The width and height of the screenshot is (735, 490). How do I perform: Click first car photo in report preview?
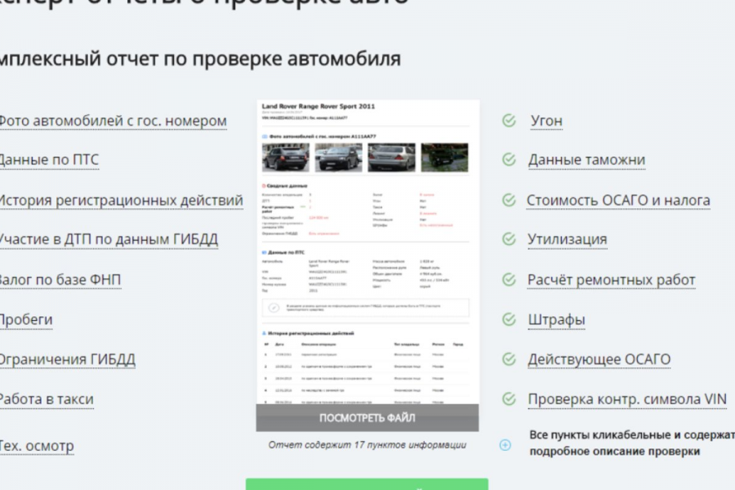pos(286,157)
